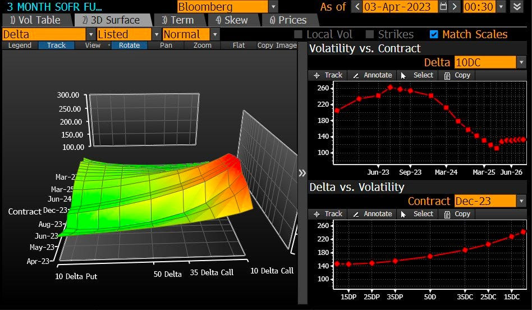Enable the Local Vol checkbox
Screen dimensions: 532x310
[x=299, y=34]
